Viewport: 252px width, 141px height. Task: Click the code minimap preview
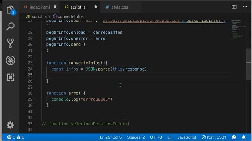tap(238, 30)
